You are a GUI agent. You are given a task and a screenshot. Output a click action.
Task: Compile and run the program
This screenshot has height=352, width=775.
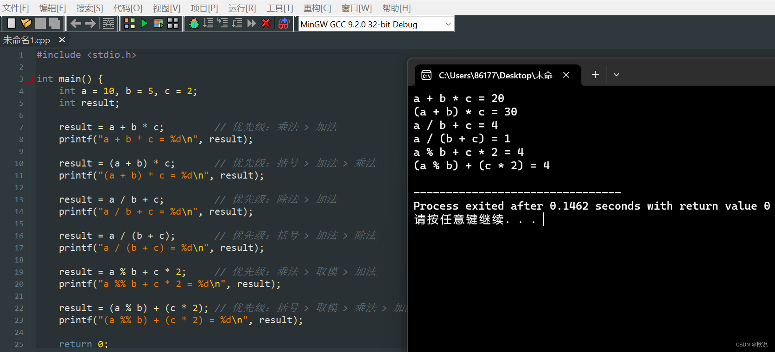pyautogui.click(x=159, y=24)
